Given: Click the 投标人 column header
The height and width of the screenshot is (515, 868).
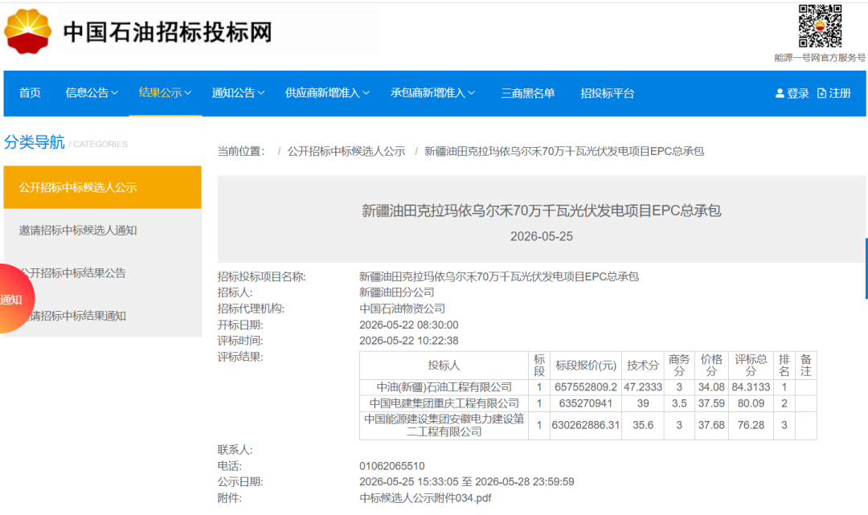Looking at the screenshot, I should [444, 365].
